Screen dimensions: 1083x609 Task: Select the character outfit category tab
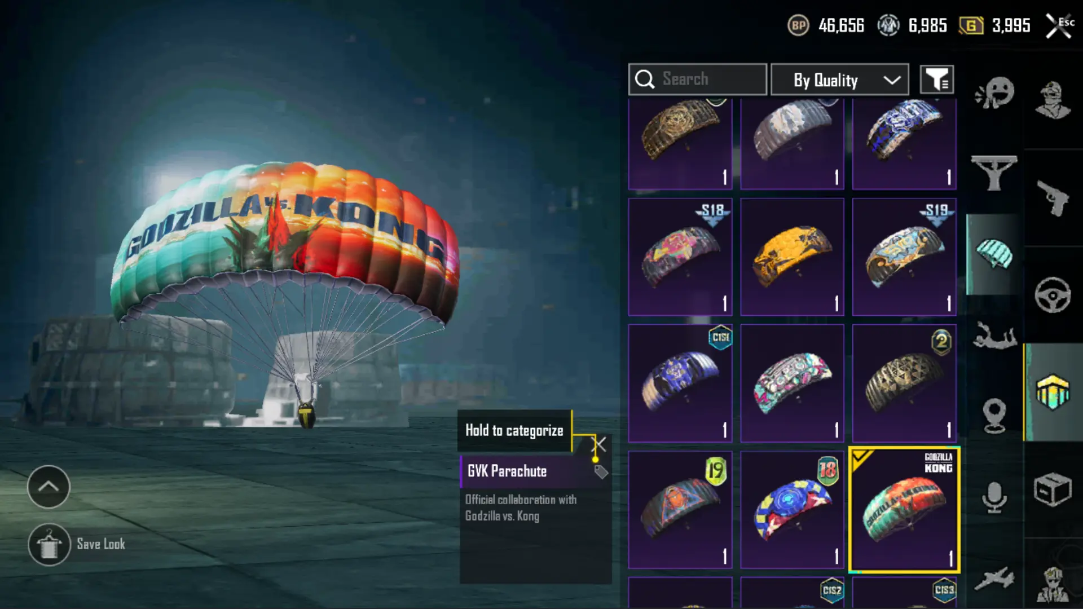[1053, 101]
